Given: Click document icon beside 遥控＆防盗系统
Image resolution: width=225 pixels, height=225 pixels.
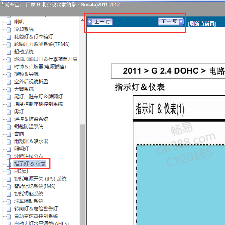Looking at the screenshot, I should [x=9, y=119].
